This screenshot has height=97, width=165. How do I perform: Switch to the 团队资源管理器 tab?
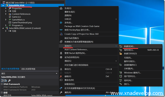(28, 69)
